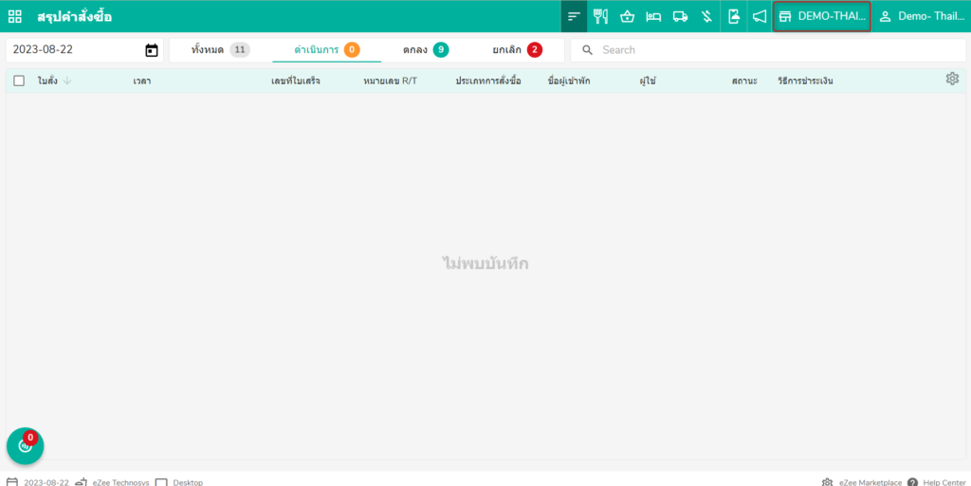Open the delivery truck icon
Screen dimensions: 971x486
680,17
